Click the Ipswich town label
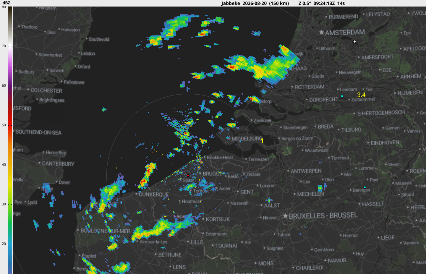Image resolution: width=426 pixels, height=274 pixels. (x=57, y=71)
